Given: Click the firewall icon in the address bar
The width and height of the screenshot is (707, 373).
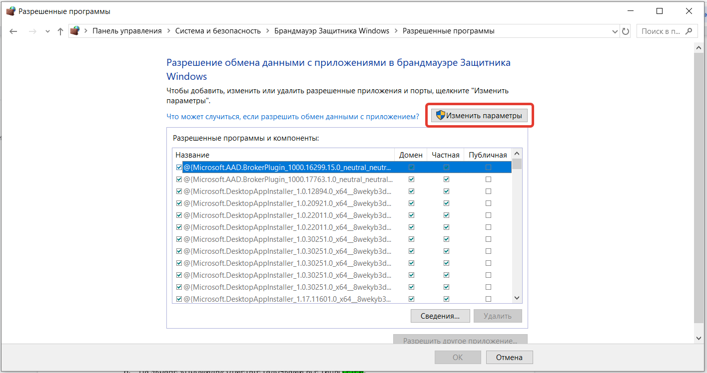Looking at the screenshot, I should click(x=74, y=31).
